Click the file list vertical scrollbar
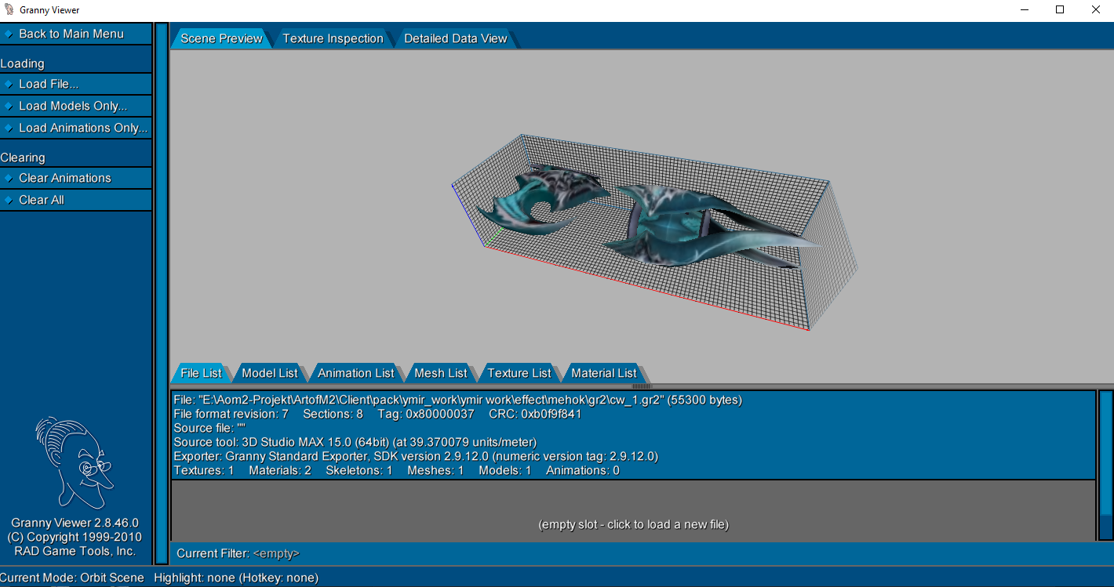The image size is (1114, 587). pos(1105,466)
